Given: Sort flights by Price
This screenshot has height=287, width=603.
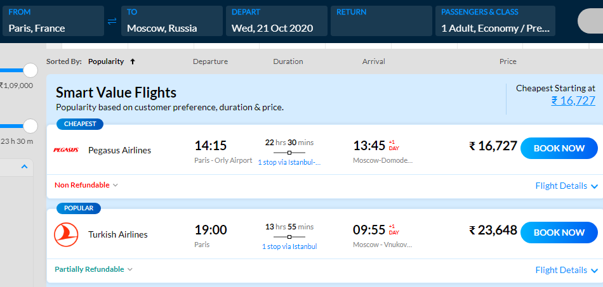Looking at the screenshot, I should tap(508, 61).
